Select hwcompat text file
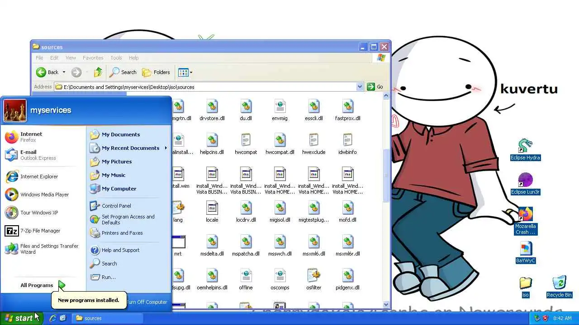 coord(246,144)
